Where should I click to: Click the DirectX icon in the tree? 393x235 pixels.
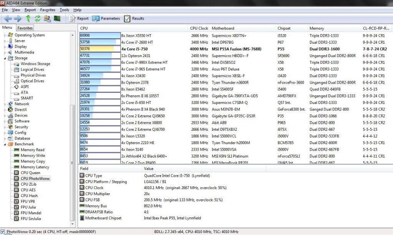coord(10,110)
